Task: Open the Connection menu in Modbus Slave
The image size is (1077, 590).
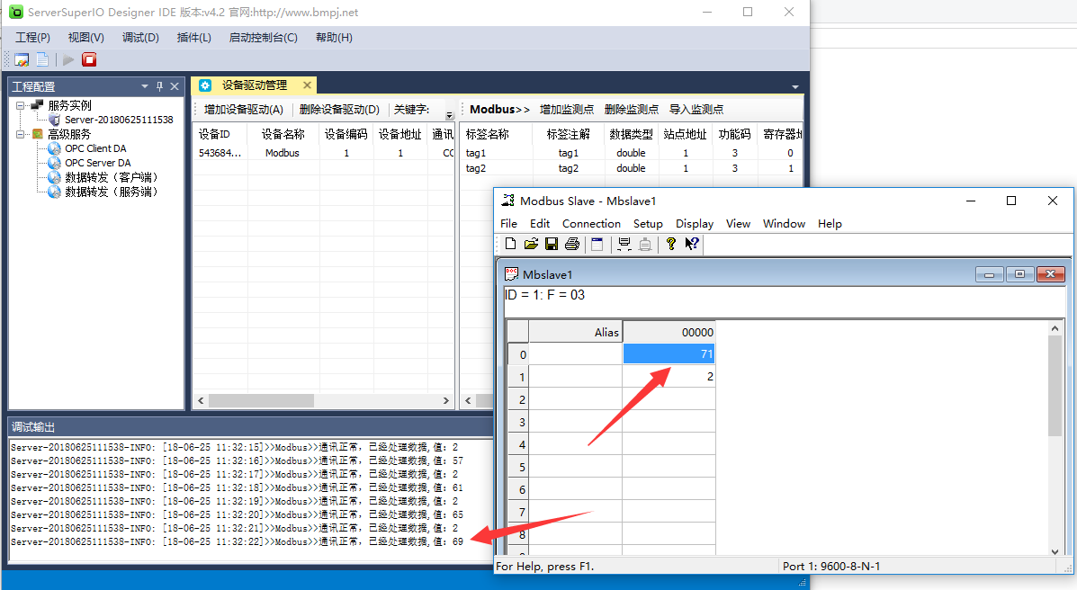Action: point(591,223)
